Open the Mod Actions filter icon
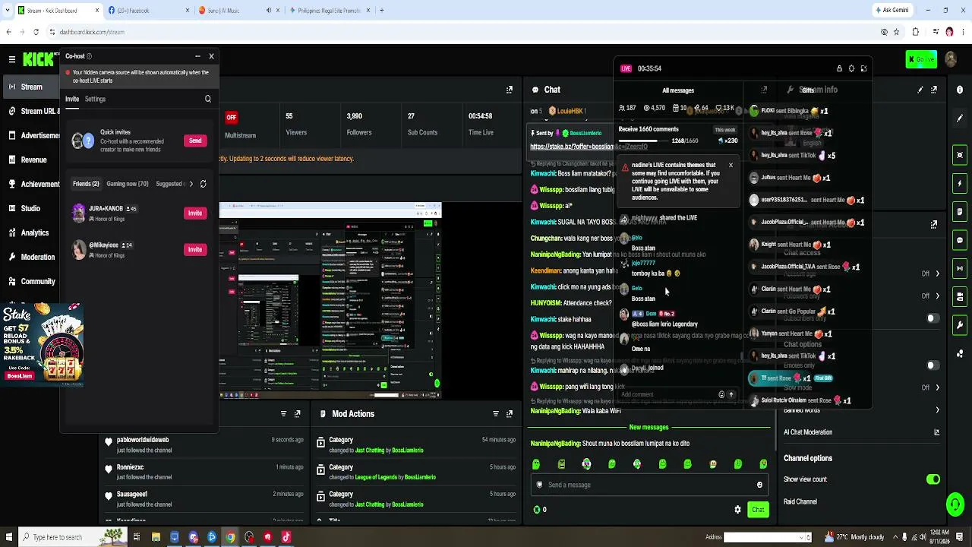This screenshot has height=547, width=972. point(496,414)
